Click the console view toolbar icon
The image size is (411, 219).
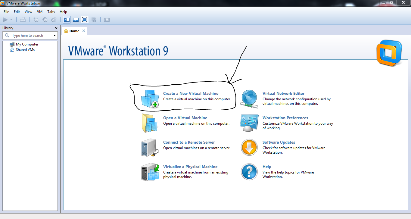[x=107, y=20]
